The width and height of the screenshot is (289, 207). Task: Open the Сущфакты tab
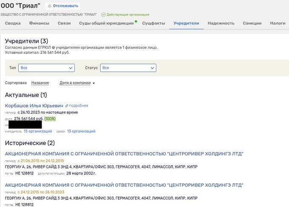tap(153, 23)
